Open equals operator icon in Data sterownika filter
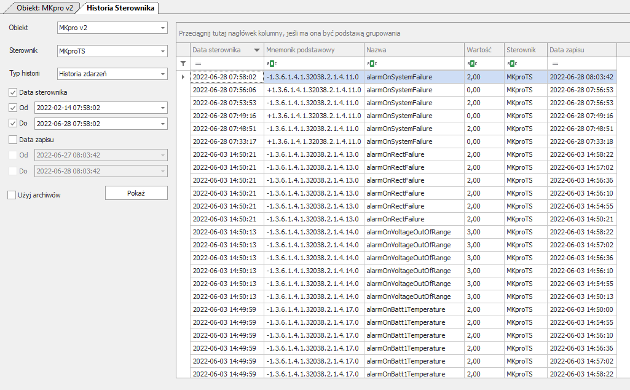This screenshot has height=390, width=630. [x=198, y=63]
